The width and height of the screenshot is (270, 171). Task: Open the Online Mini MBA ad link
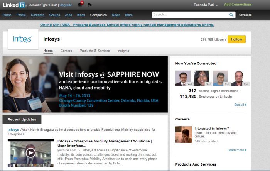click(127, 25)
